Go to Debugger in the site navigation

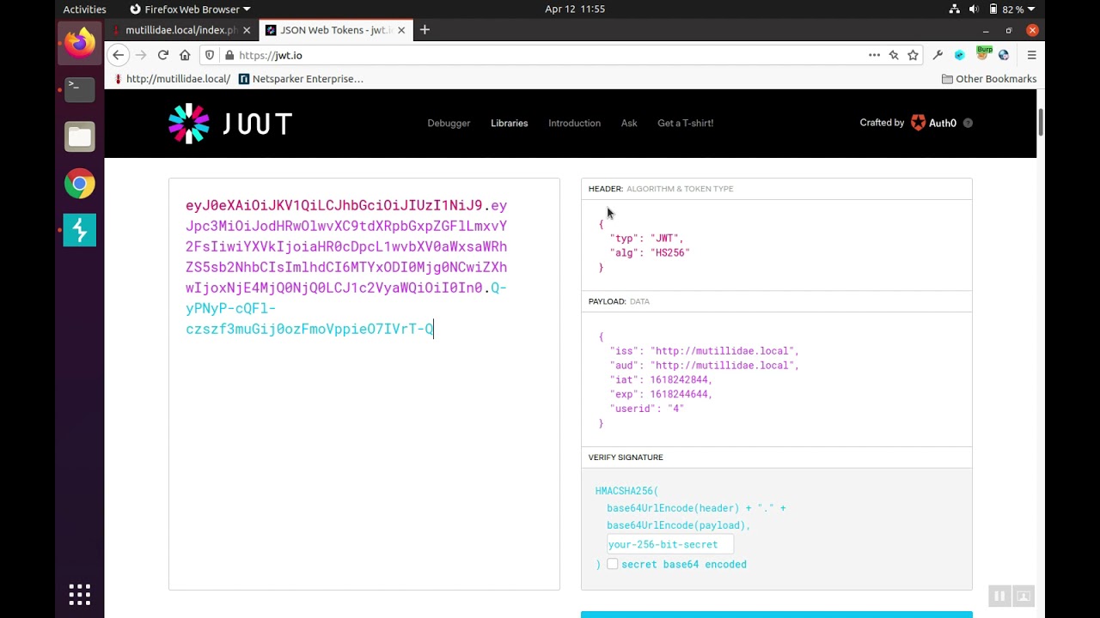(449, 124)
